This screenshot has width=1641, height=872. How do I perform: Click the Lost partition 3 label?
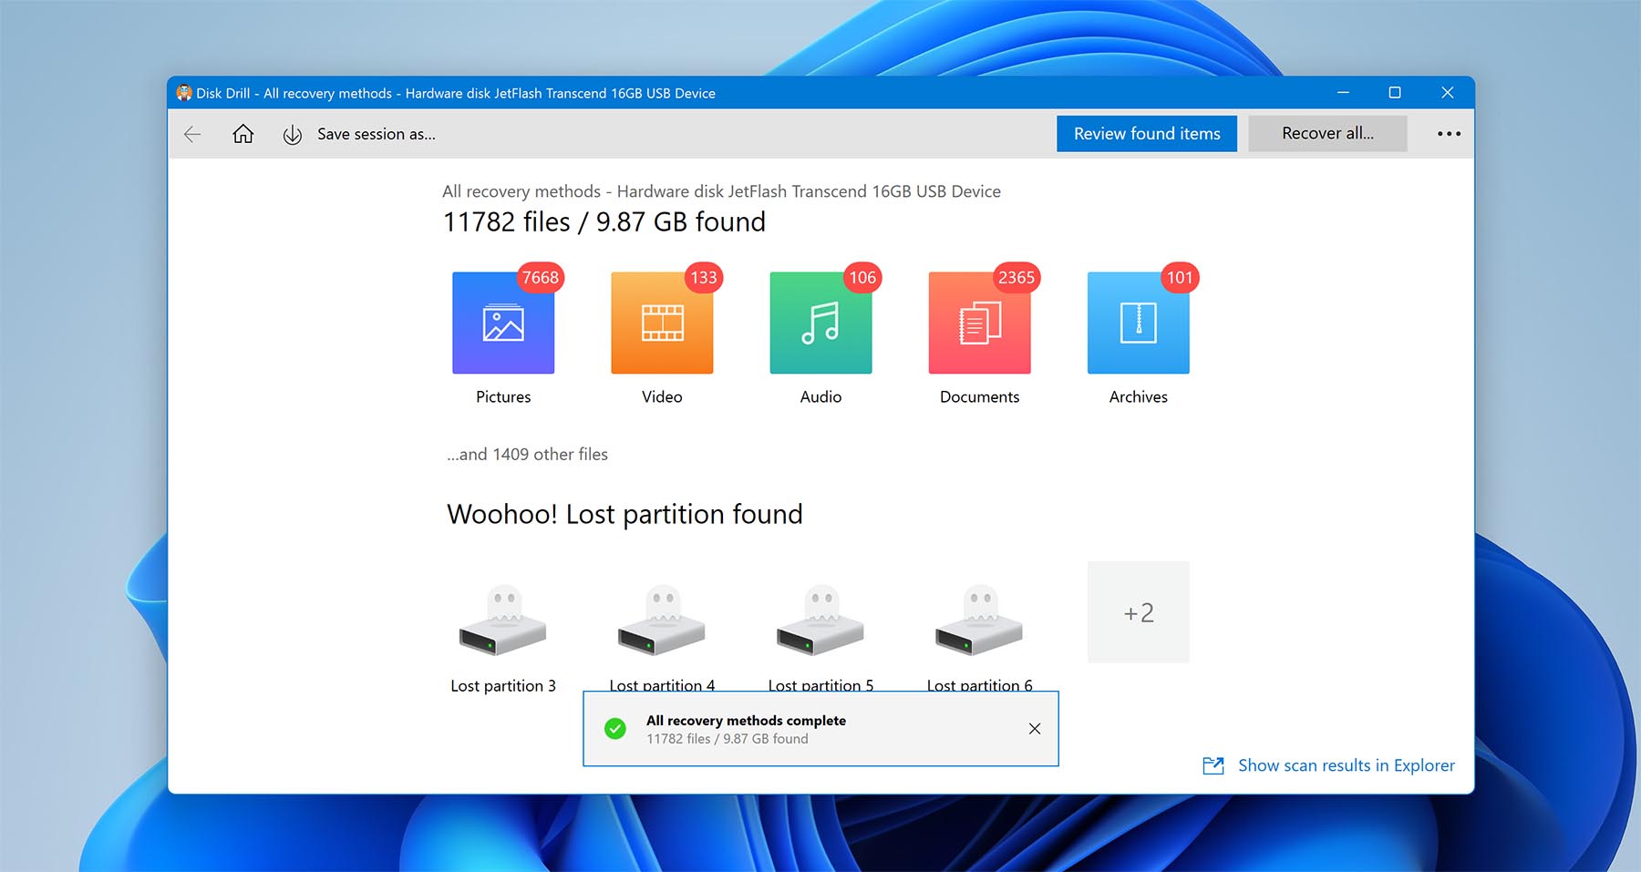tap(503, 686)
